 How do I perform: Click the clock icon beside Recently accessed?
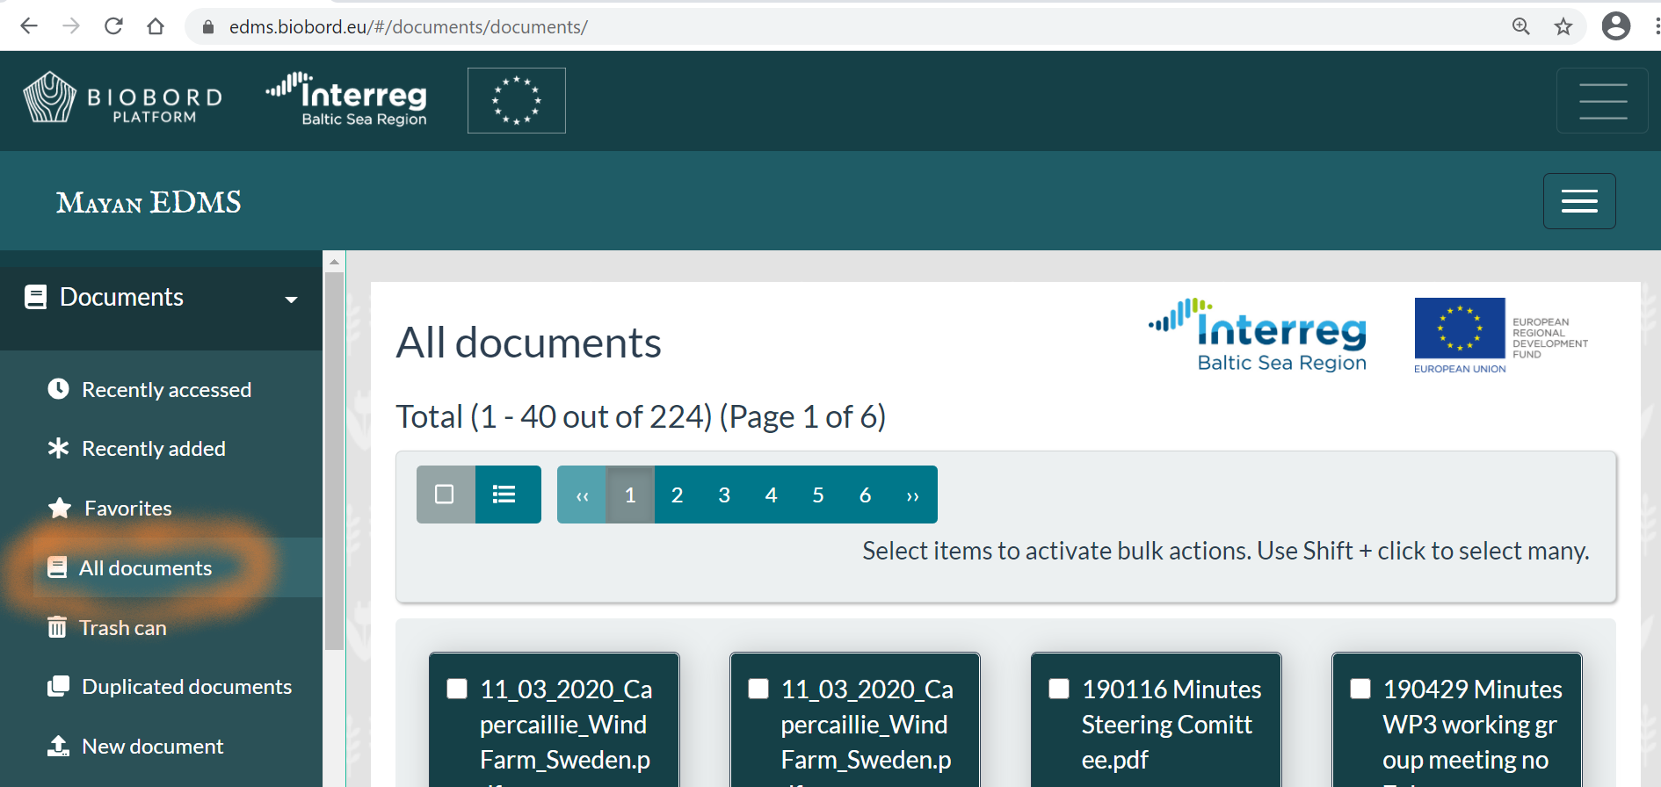58,388
